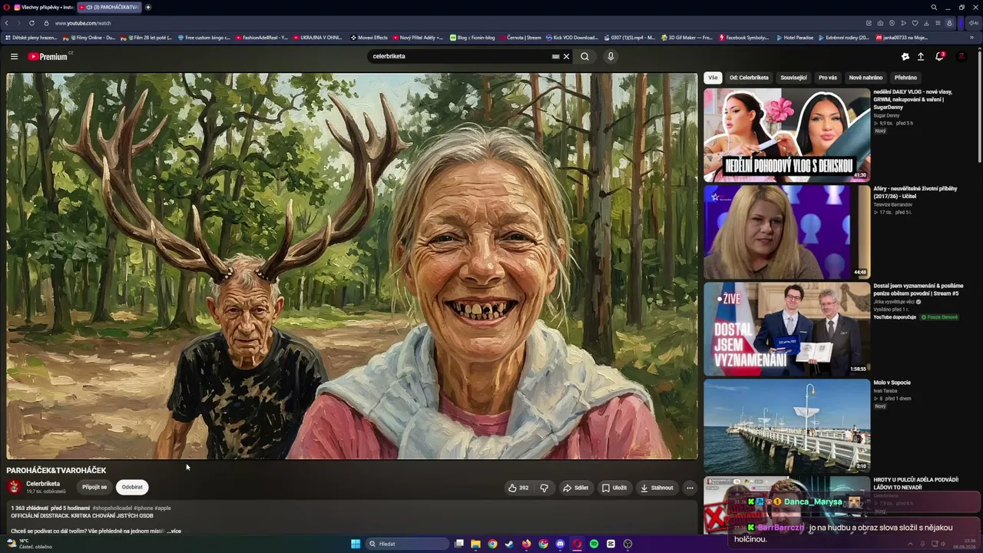Image resolution: width=983 pixels, height=553 pixels.
Task: Open the Celerbriketa channel name link
Action: click(43, 484)
